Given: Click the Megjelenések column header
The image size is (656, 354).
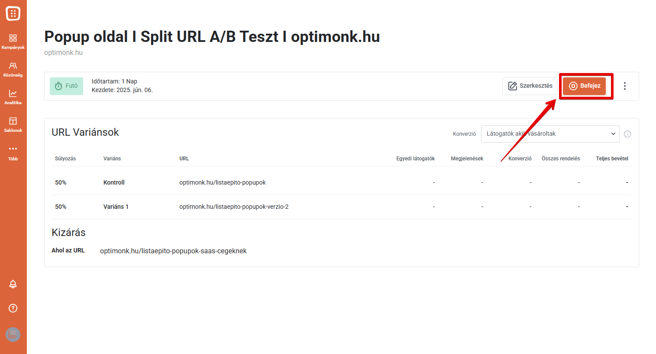Looking at the screenshot, I should 467,159.
